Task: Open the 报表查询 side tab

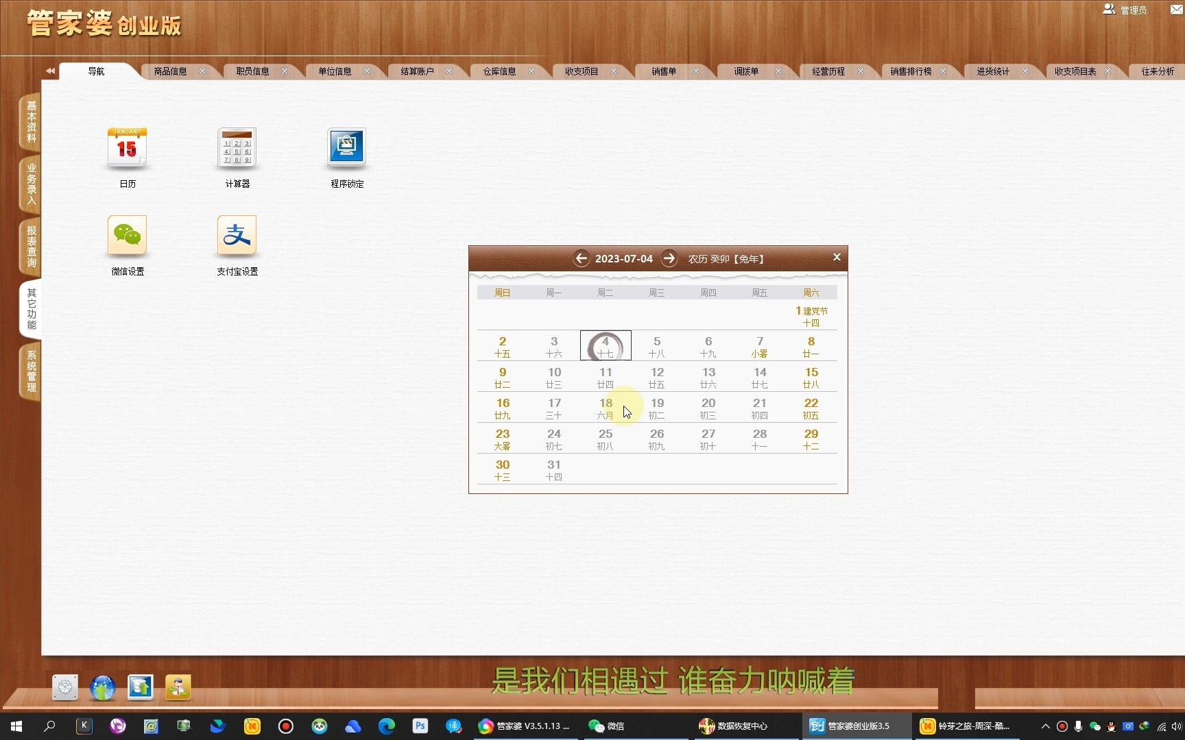Action: click(31, 246)
